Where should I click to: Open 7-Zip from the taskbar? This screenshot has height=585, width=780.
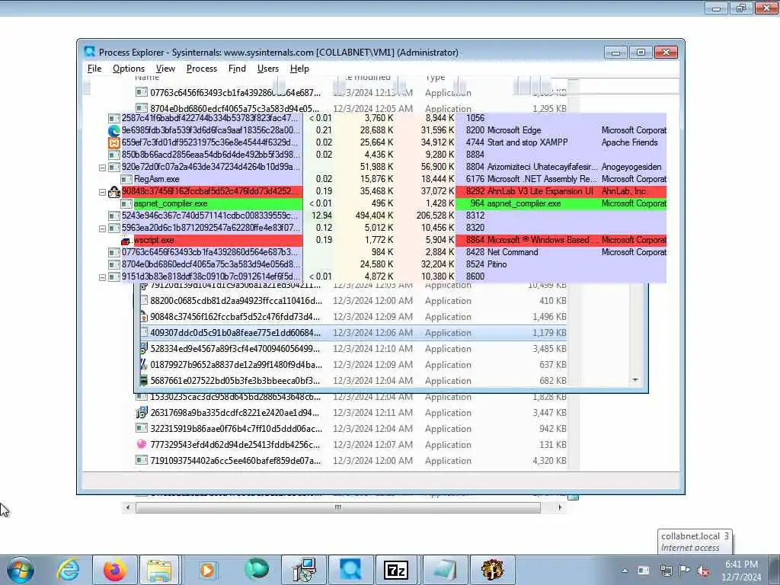pos(396,570)
